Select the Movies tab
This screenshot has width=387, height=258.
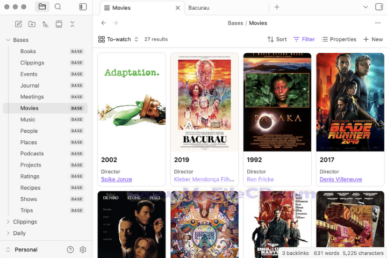(x=142, y=8)
